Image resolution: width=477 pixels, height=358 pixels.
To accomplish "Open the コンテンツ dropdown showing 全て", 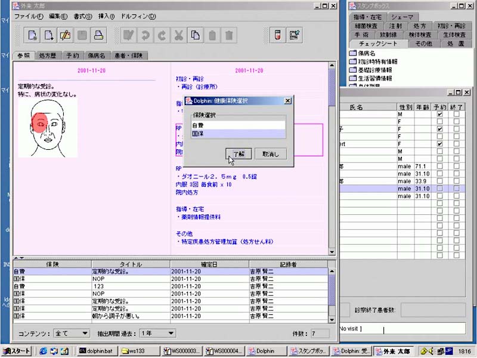I will click(73, 333).
